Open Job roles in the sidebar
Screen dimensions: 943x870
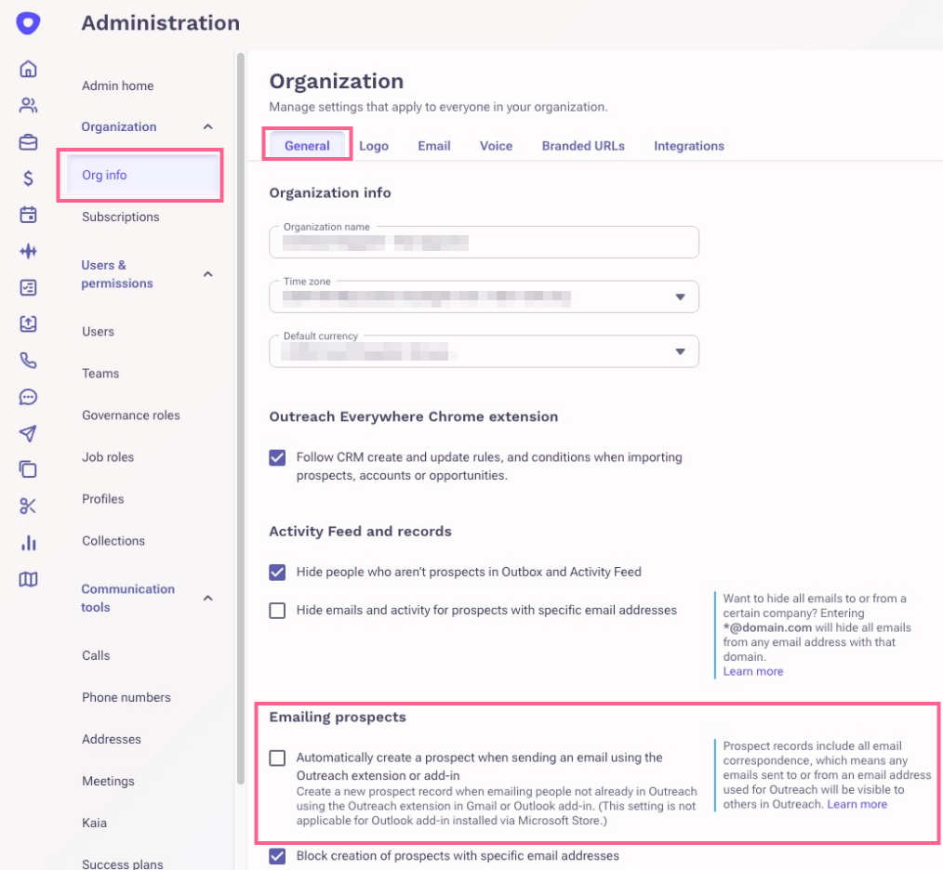click(x=108, y=457)
